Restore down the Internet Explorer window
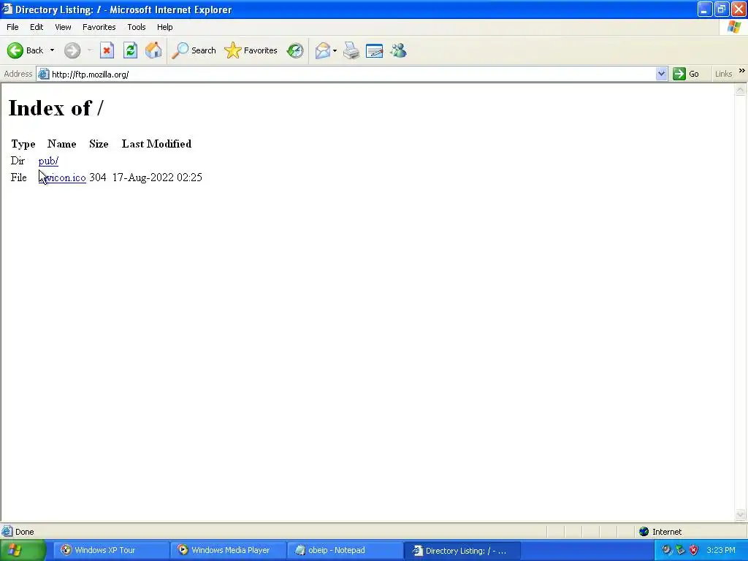 click(721, 9)
